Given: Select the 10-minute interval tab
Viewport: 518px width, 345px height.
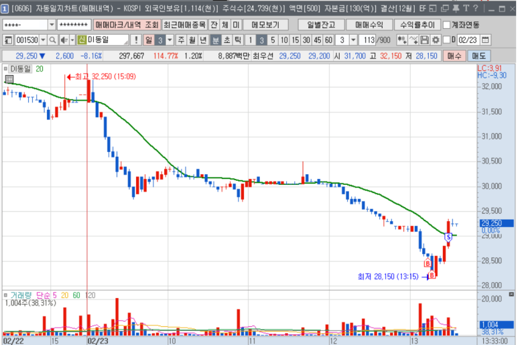Looking at the screenshot, I should click(x=283, y=40).
